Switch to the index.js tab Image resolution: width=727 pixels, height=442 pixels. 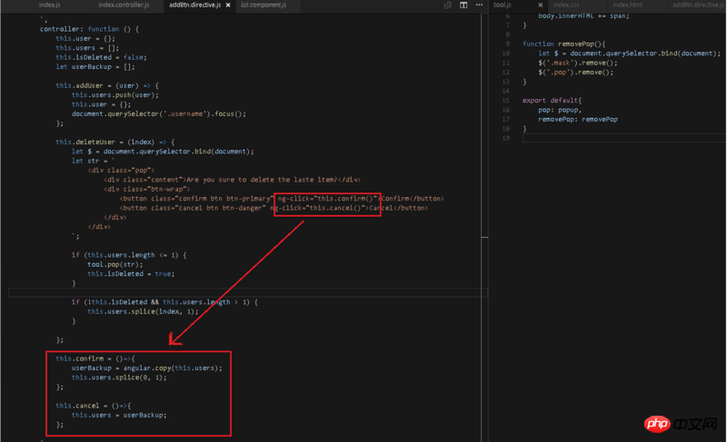(50, 5)
